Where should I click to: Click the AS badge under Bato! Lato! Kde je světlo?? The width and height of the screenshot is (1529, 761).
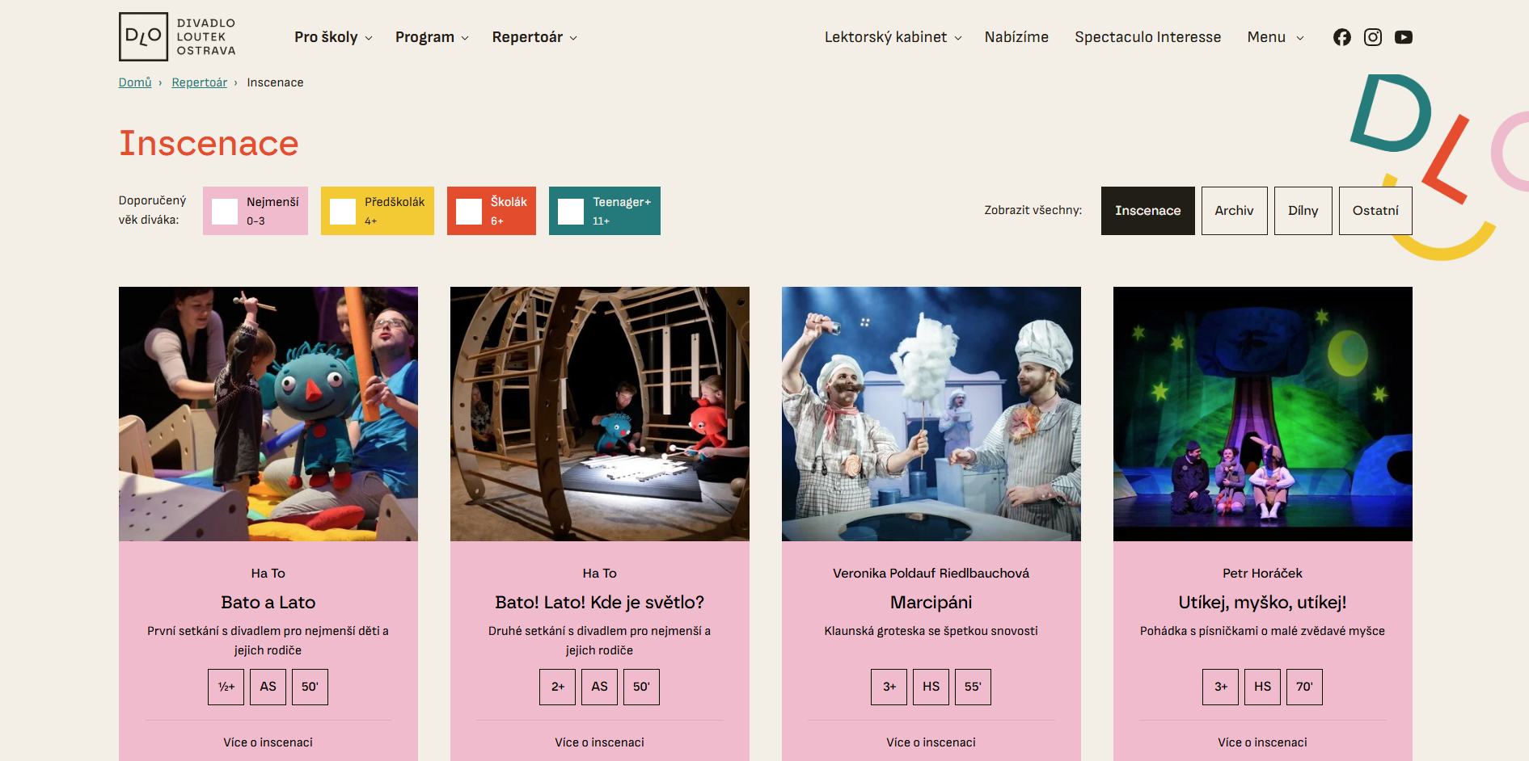[599, 687]
